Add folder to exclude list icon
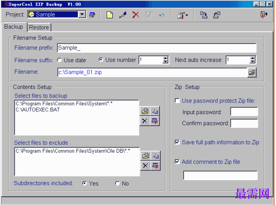This screenshot has height=205, width=276. [145, 156]
